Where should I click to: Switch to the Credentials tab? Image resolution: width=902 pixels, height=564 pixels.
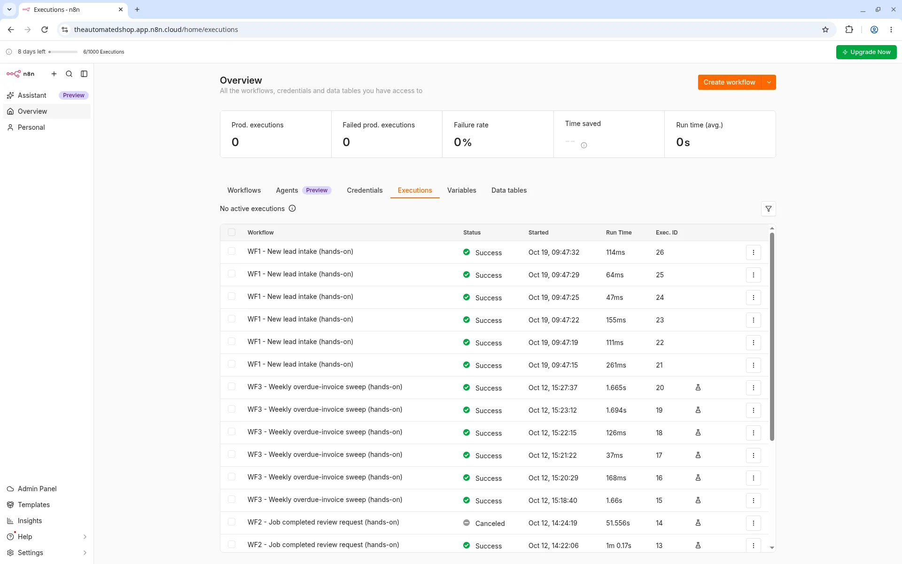point(365,190)
